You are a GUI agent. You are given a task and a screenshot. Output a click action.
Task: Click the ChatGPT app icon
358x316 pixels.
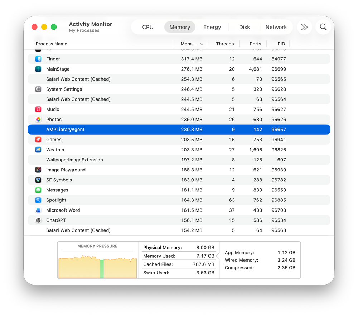(x=38, y=220)
